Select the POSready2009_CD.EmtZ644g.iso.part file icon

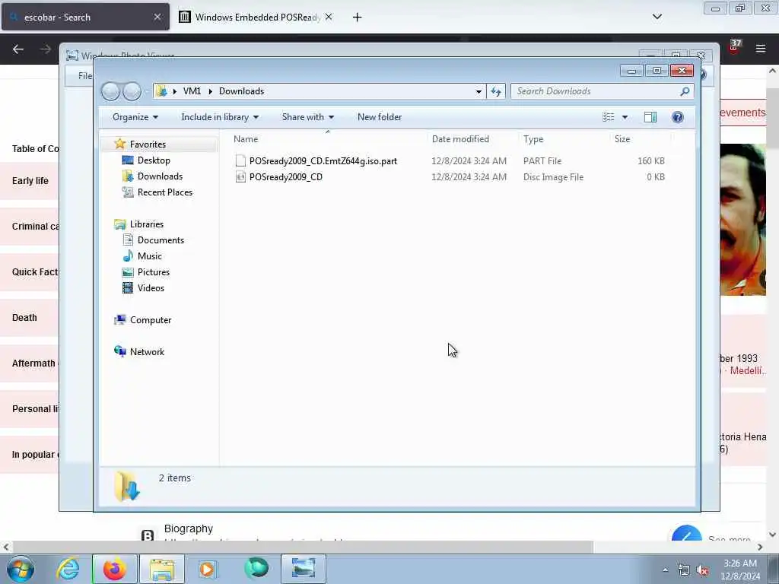click(240, 161)
